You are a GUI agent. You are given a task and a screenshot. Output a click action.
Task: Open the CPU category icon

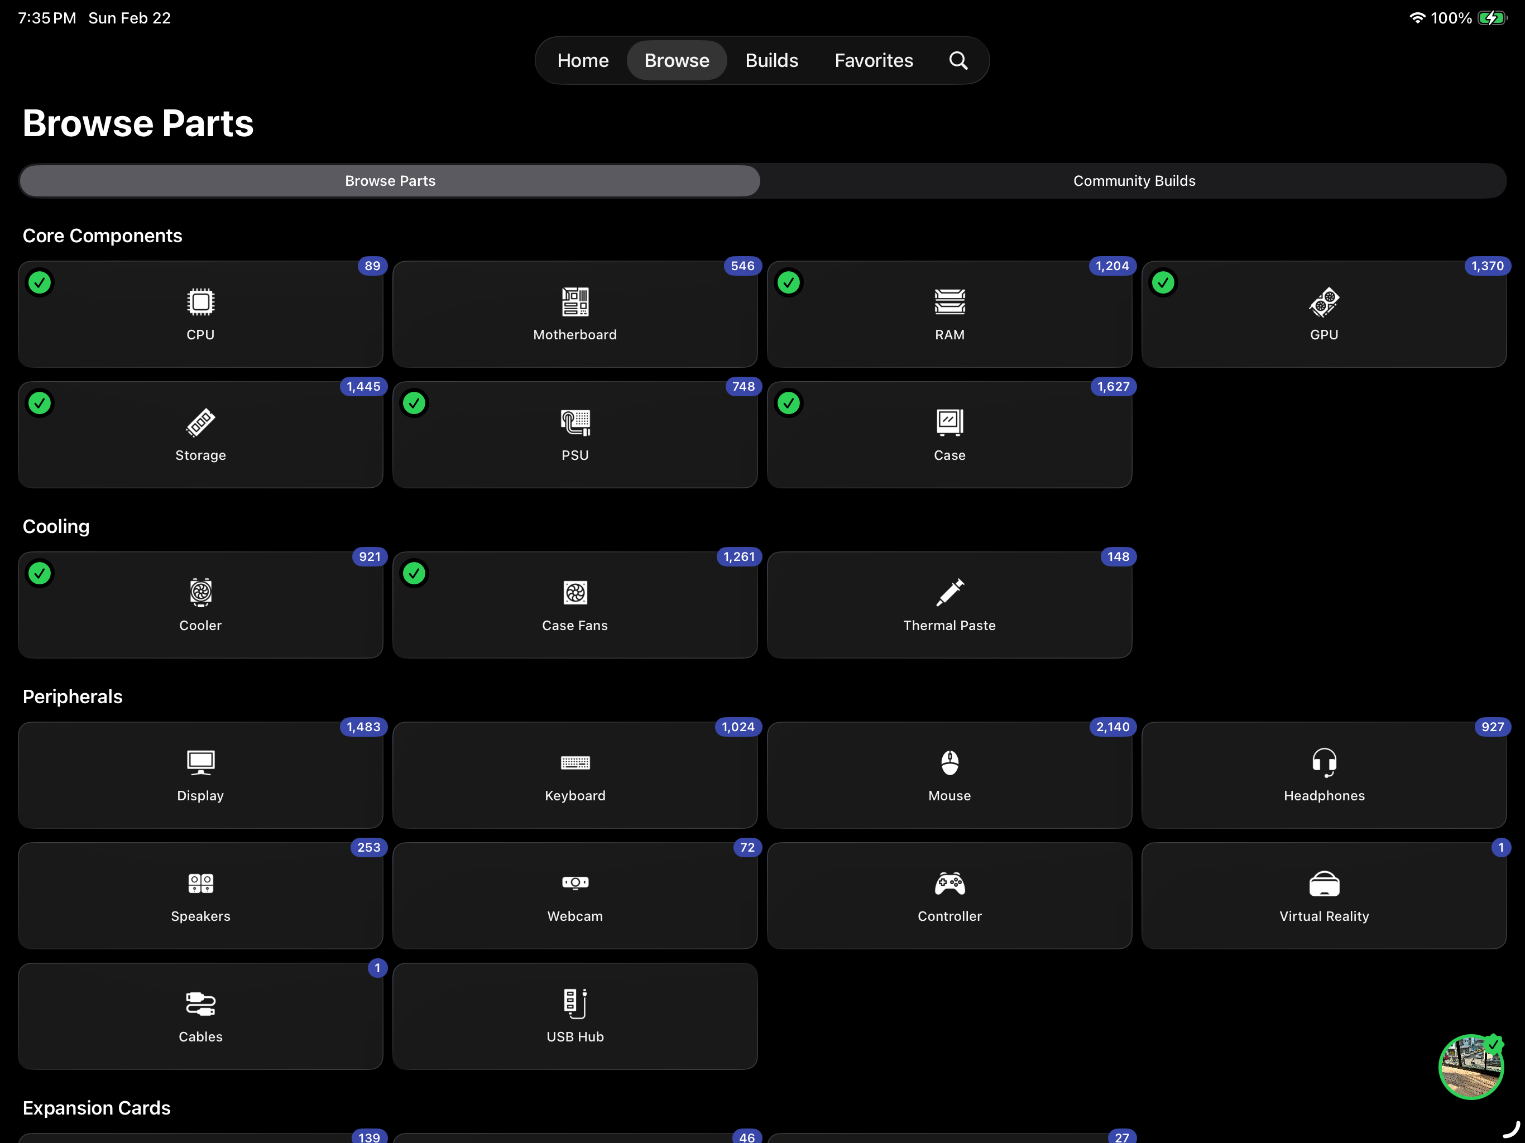coord(200,301)
